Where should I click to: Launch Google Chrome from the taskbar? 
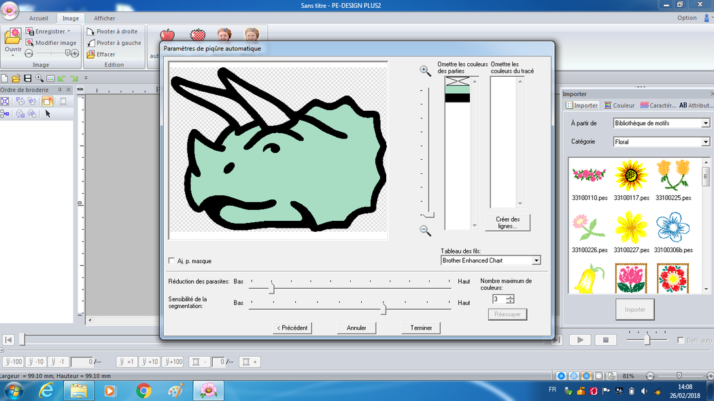[143, 390]
